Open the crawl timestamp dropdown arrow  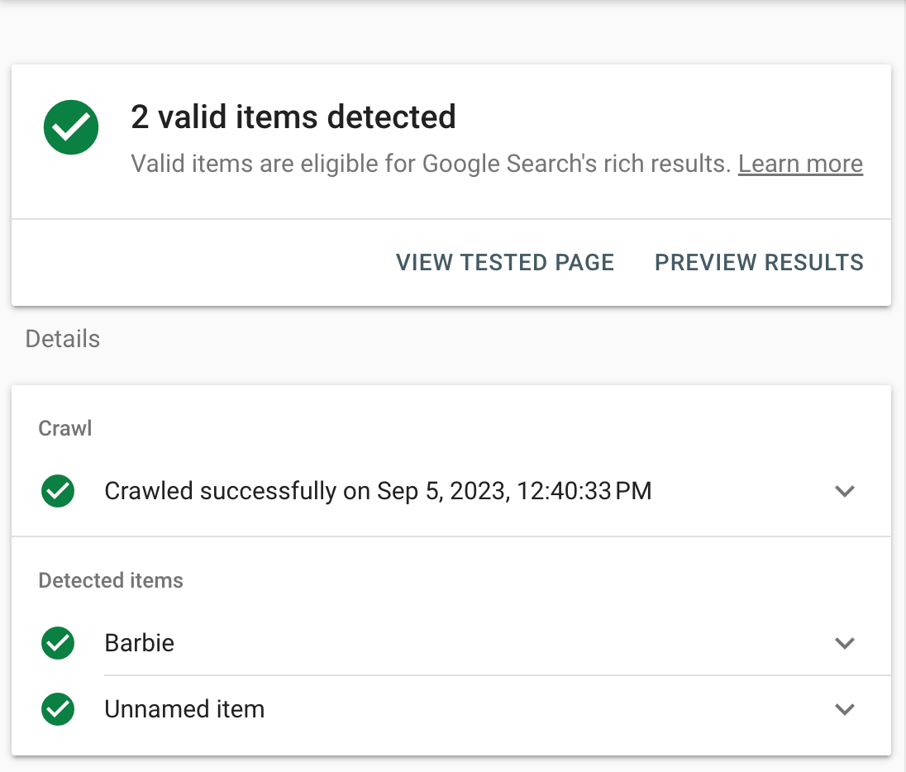point(845,491)
